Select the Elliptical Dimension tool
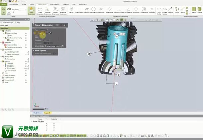The image size is (203, 140). (63, 11)
